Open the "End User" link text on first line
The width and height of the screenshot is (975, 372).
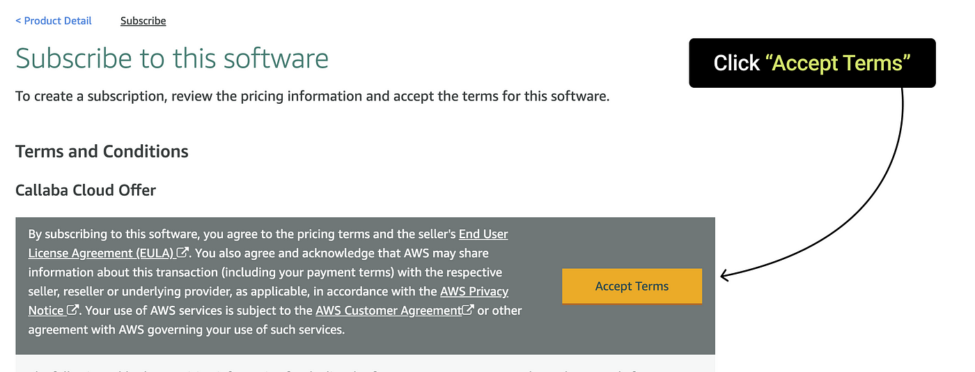(483, 234)
